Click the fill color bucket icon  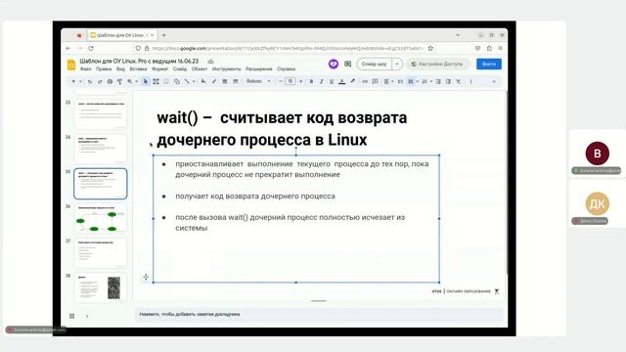pos(203,81)
